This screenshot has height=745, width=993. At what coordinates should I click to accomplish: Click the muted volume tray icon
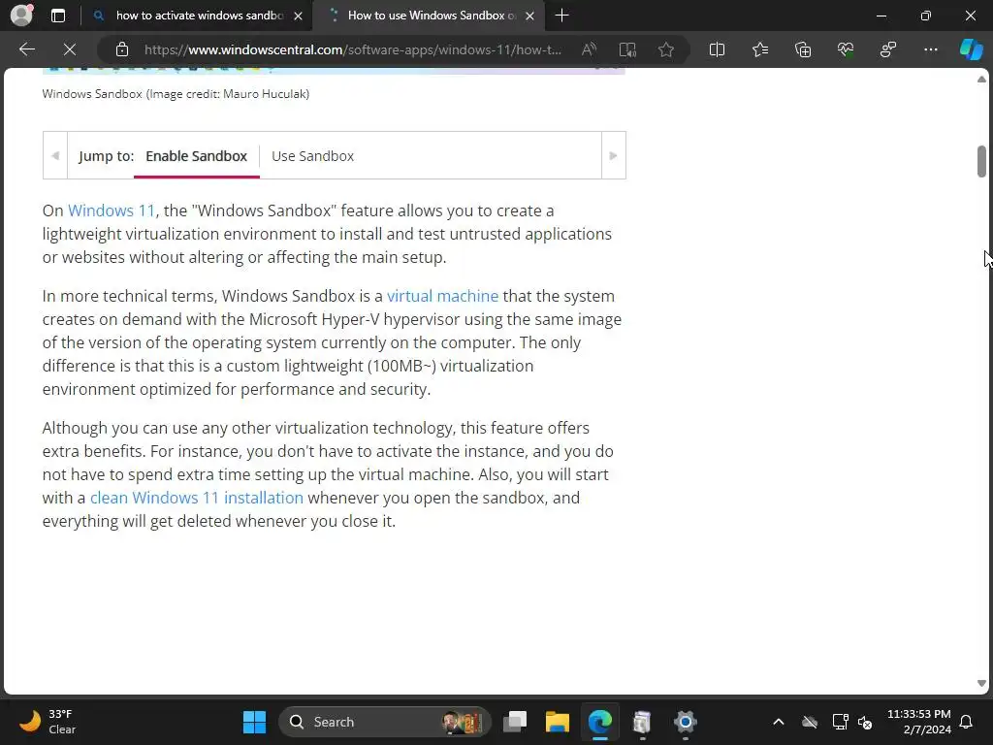865,722
